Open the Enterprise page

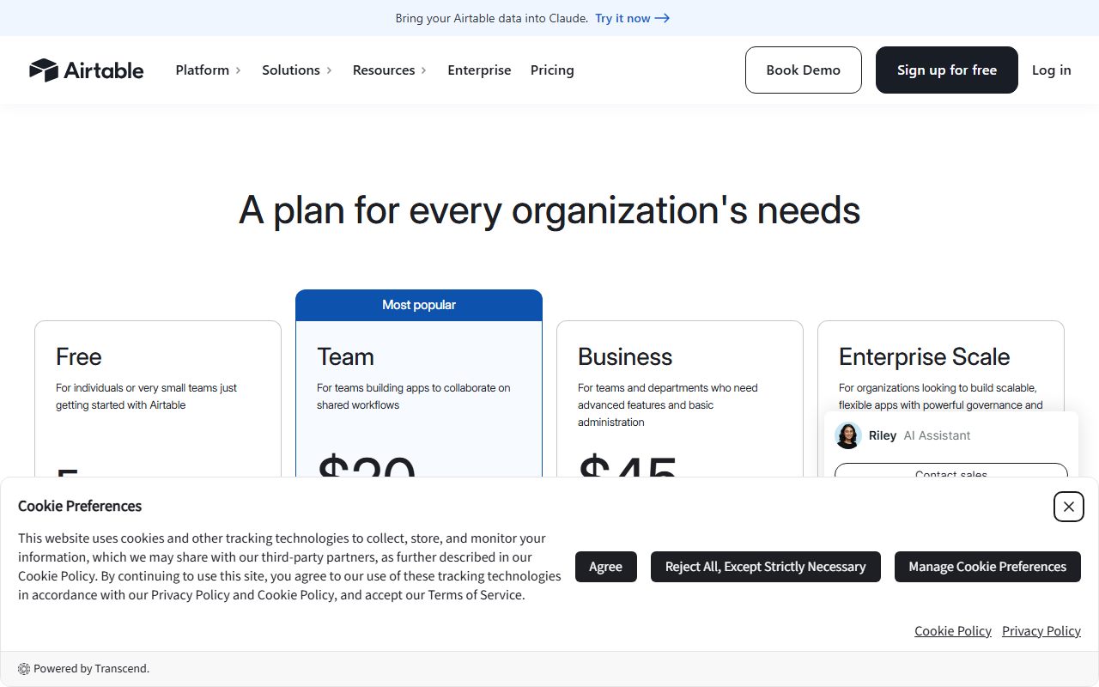pyautogui.click(x=479, y=70)
